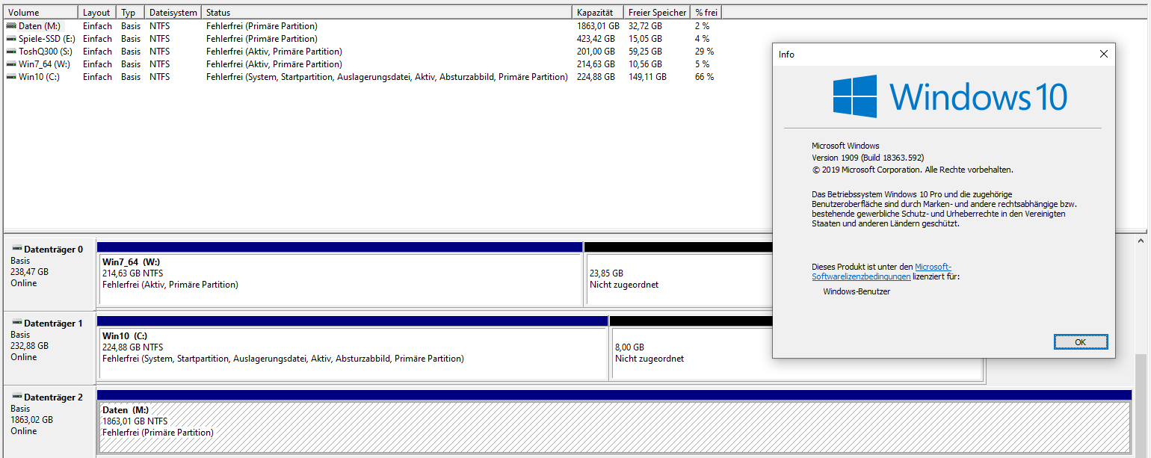Select the Win10 (C:) volume row
The image size is (1151, 458).
(362, 77)
